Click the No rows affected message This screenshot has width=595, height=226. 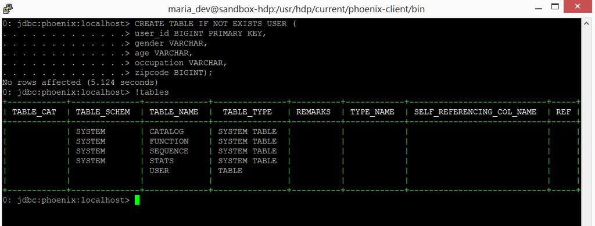coord(80,82)
